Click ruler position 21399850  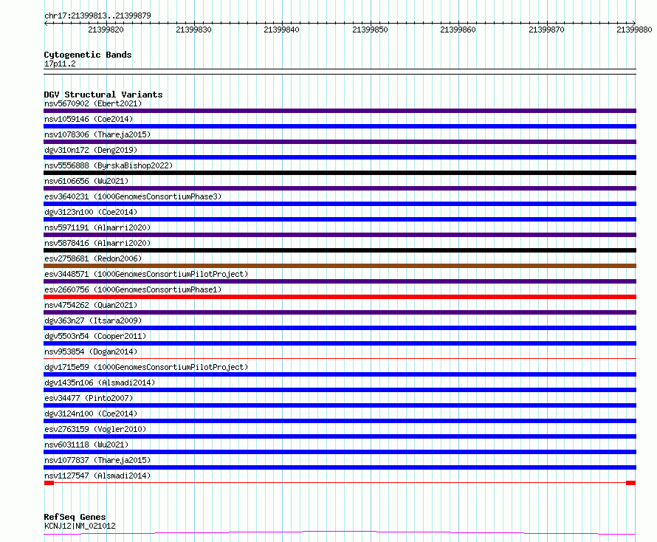[x=371, y=30]
